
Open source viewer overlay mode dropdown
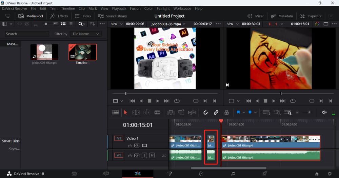(x=122, y=101)
